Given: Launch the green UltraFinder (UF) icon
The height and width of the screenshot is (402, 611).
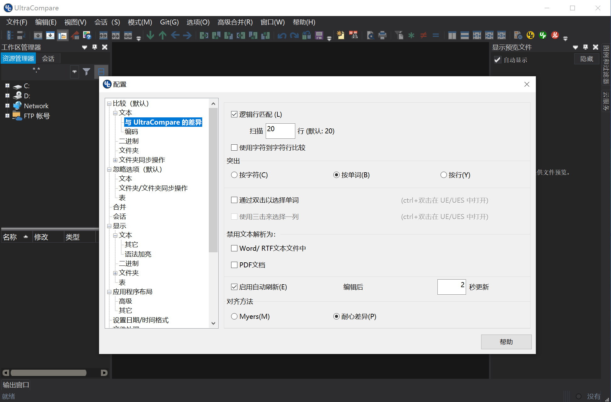Looking at the screenshot, I should coord(542,35).
